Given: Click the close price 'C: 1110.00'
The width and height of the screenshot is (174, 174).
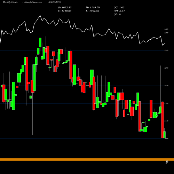Looking at the screenshot, I should pyautogui.click(x=65, y=11).
